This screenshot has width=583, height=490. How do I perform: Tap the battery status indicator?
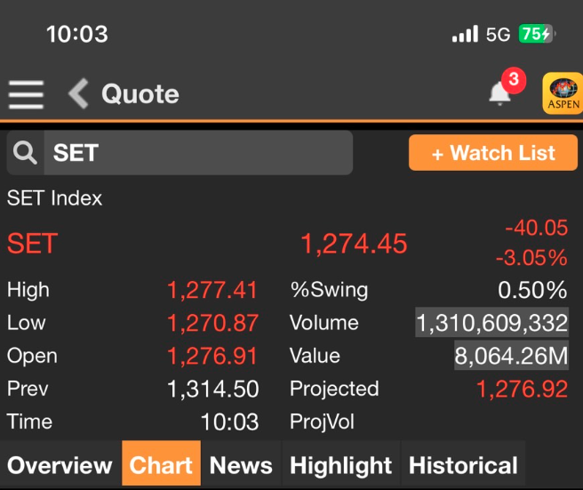click(536, 35)
